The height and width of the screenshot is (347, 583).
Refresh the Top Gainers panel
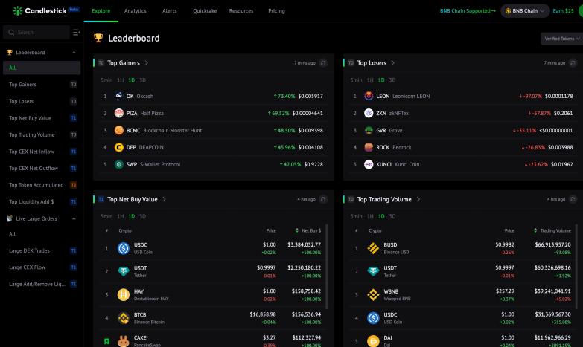[323, 63]
